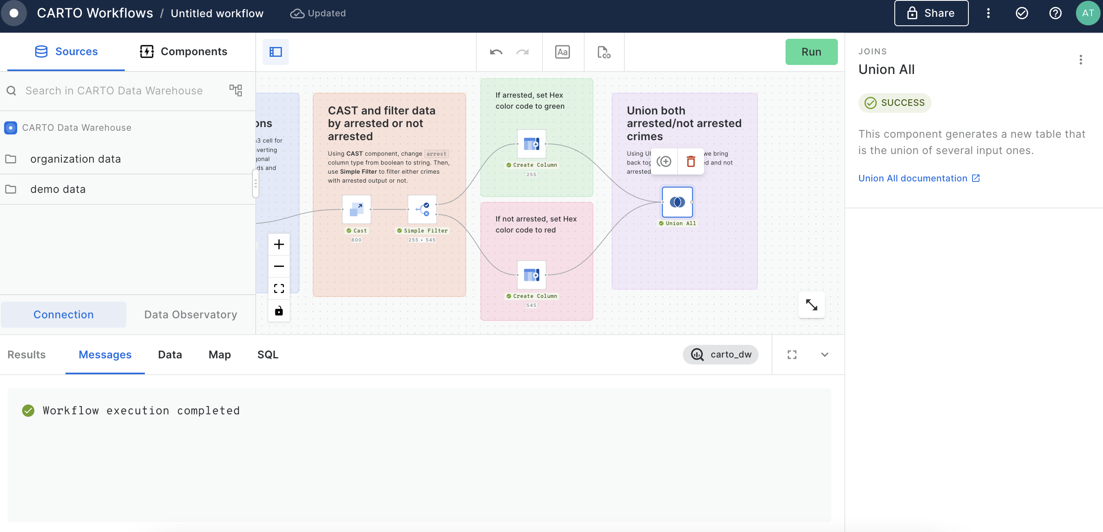Redo the last action
Viewport: 1103px width, 532px height.
(x=522, y=52)
